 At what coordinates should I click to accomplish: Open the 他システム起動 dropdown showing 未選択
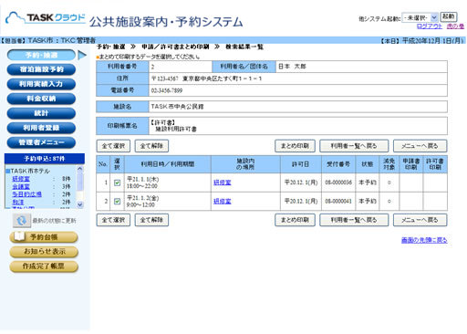[x=420, y=17]
